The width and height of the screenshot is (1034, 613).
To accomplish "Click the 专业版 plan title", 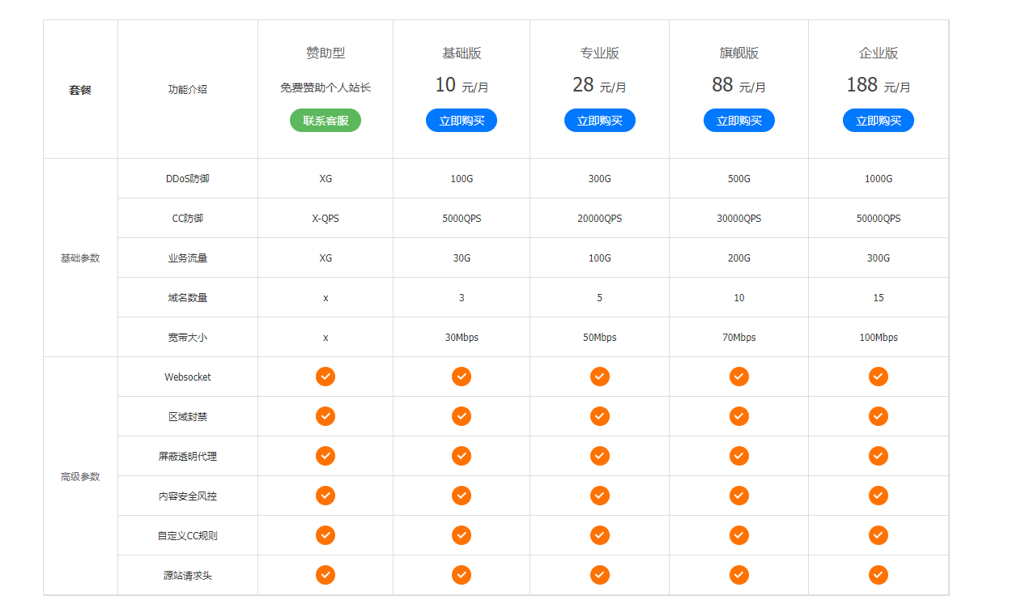I will click(600, 53).
